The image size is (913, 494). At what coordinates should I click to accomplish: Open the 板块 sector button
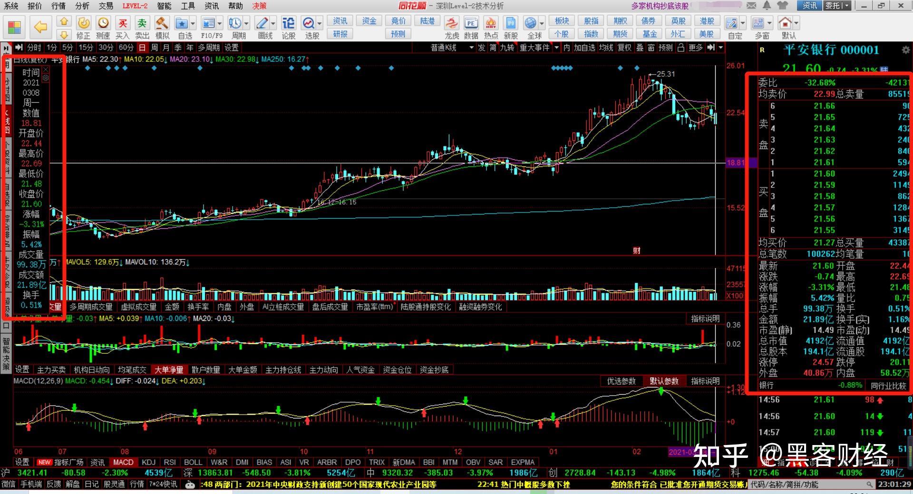coord(562,21)
